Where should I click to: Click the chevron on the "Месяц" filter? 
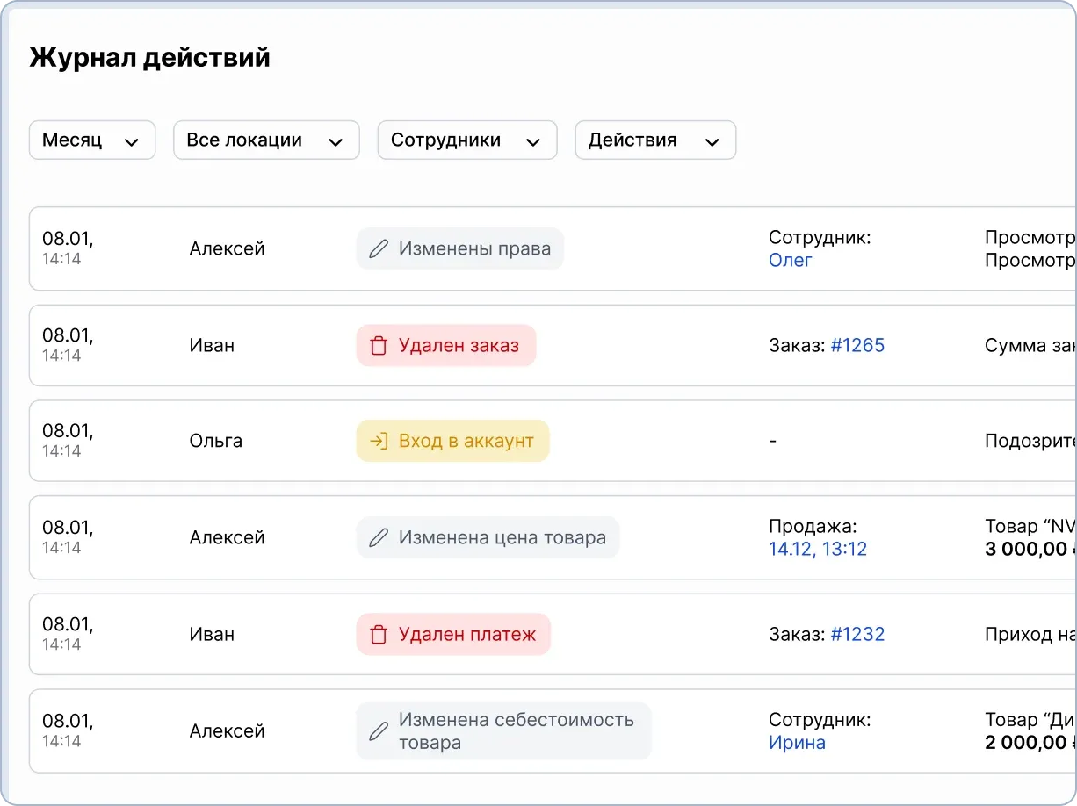point(133,140)
